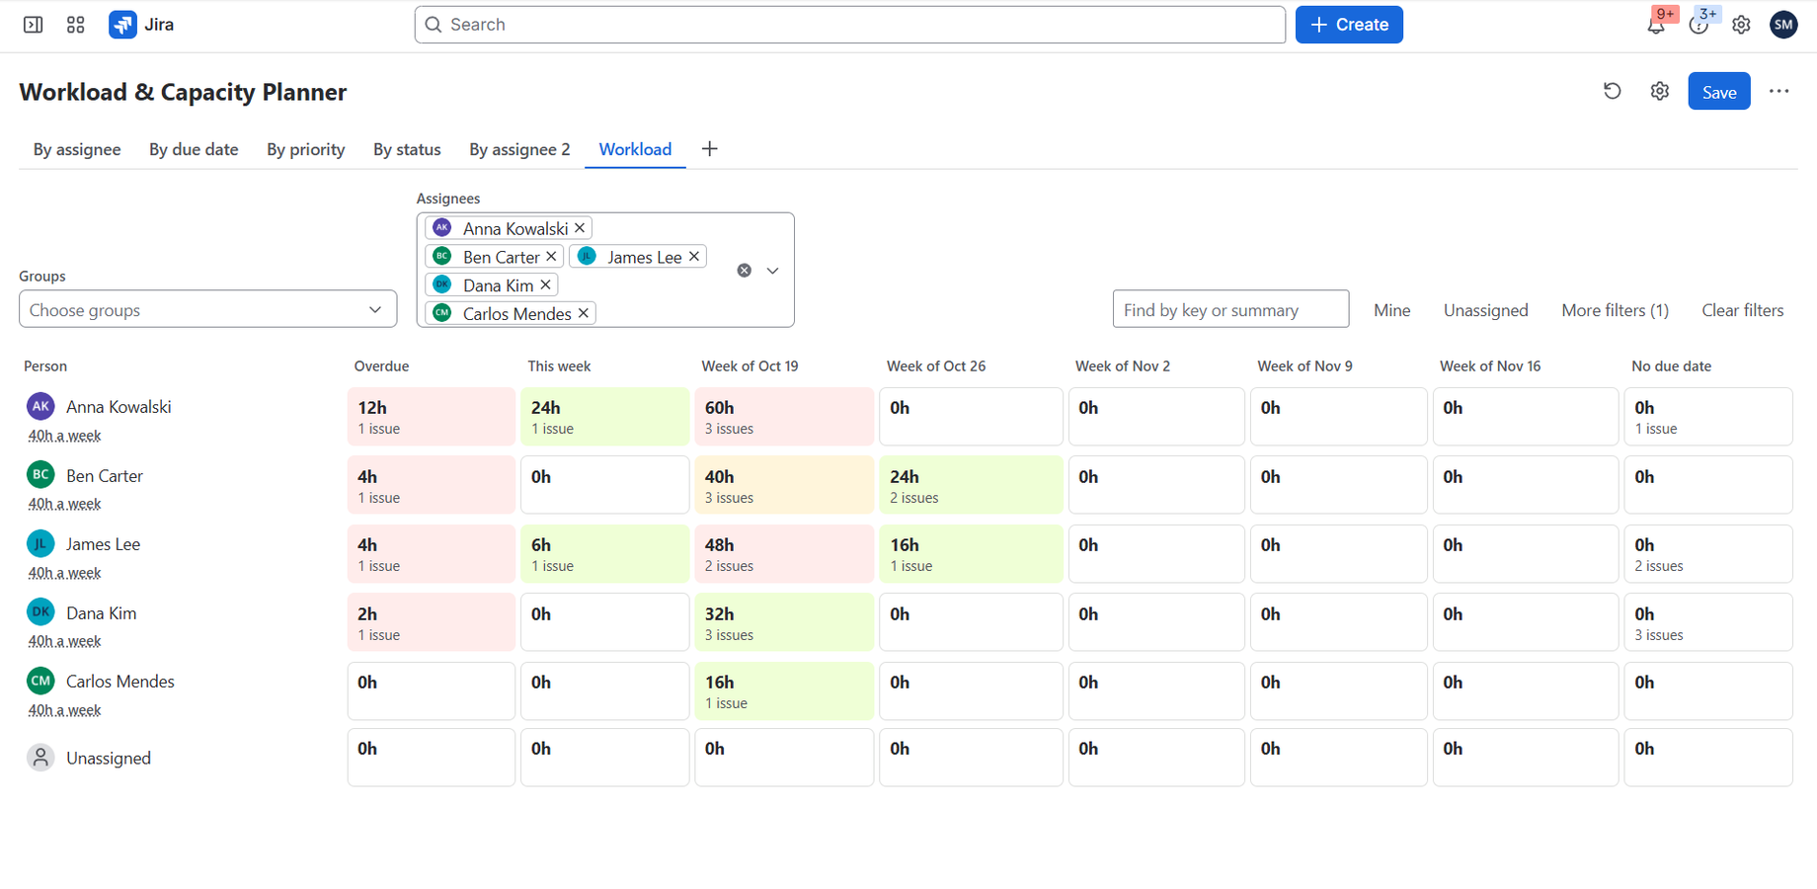Open the app switcher grid icon
The height and width of the screenshot is (889, 1817).
[x=76, y=25]
